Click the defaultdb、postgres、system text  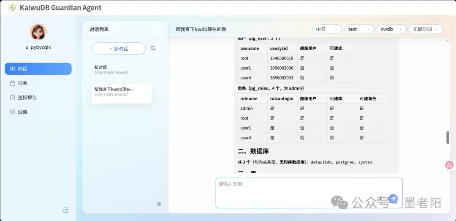pos(342,162)
